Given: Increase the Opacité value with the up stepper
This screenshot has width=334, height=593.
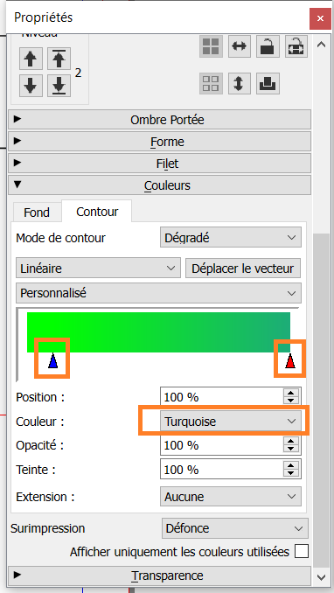Looking at the screenshot, I should point(290,442).
